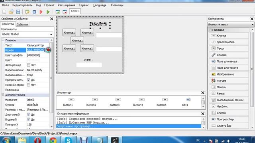Image resolution: width=255 pixels, height=143 pixels.
Task: Open Skype from the taskbar
Action: click(x=68, y=140)
